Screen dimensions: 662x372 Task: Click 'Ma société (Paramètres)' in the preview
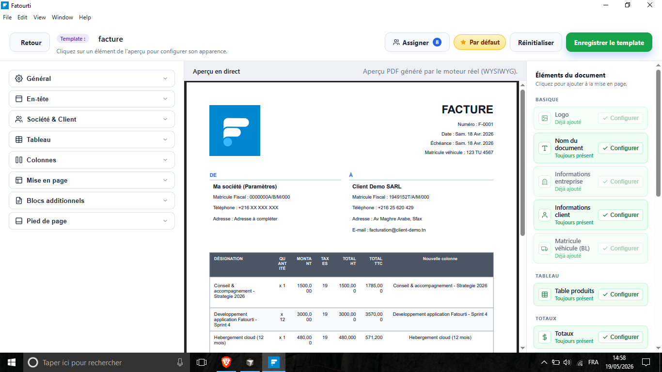(245, 186)
